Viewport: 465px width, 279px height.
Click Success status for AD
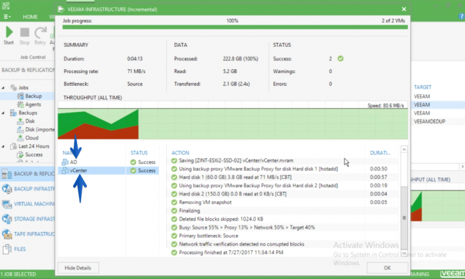point(143,162)
